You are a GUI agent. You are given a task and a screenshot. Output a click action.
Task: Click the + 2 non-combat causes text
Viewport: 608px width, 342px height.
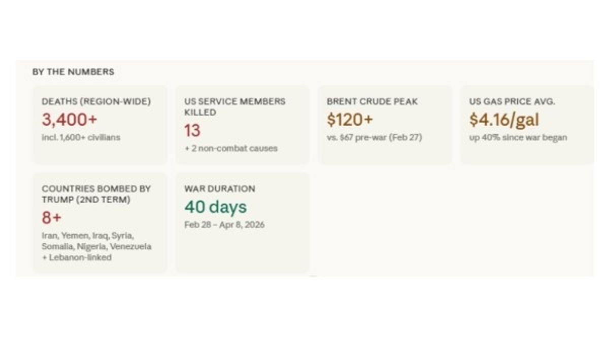point(231,148)
